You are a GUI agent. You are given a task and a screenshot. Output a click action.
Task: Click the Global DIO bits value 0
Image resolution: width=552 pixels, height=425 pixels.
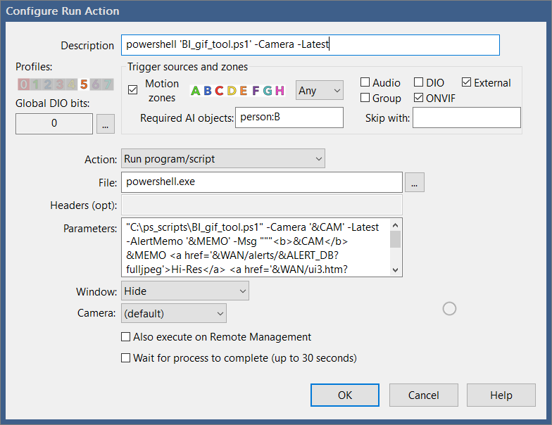tap(54, 124)
